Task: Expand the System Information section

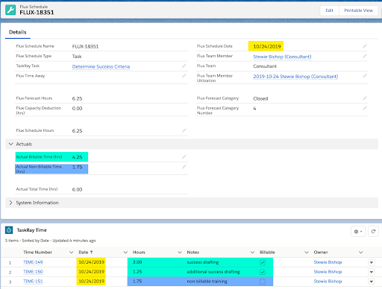Action: point(10,203)
